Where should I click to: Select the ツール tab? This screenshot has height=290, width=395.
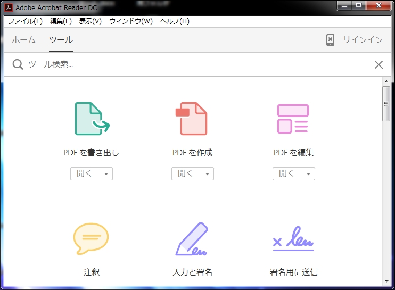(61, 40)
